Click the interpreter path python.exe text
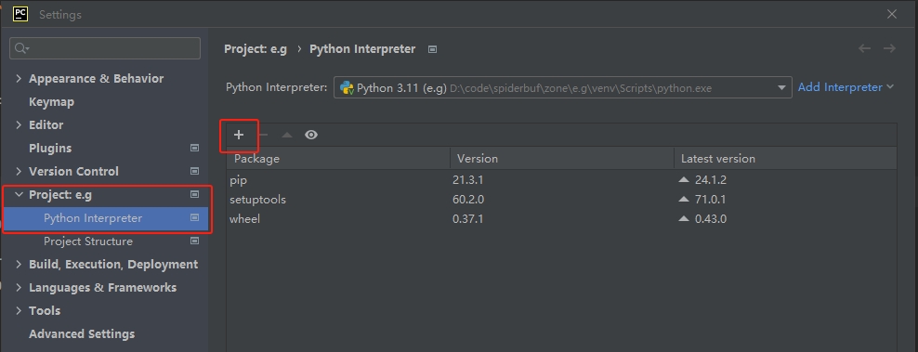The width and height of the screenshot is (918, 352). 581,88
